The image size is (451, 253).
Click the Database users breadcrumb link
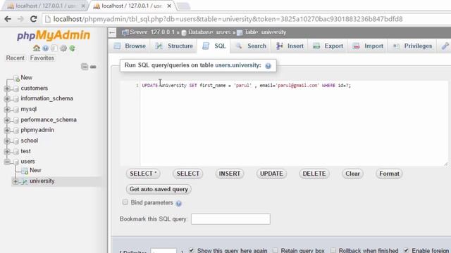click(209, 32)
